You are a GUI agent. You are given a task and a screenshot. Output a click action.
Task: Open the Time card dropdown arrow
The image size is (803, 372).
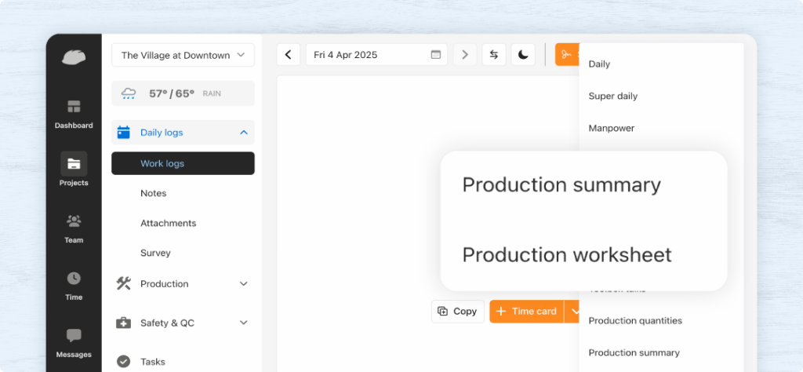[x=574, y=312]
